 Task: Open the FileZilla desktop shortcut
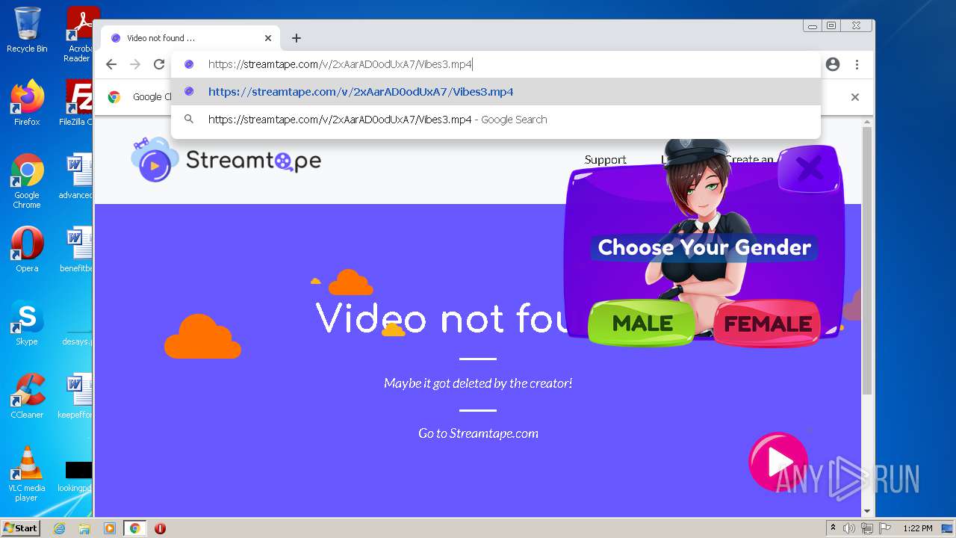point(76,102)
